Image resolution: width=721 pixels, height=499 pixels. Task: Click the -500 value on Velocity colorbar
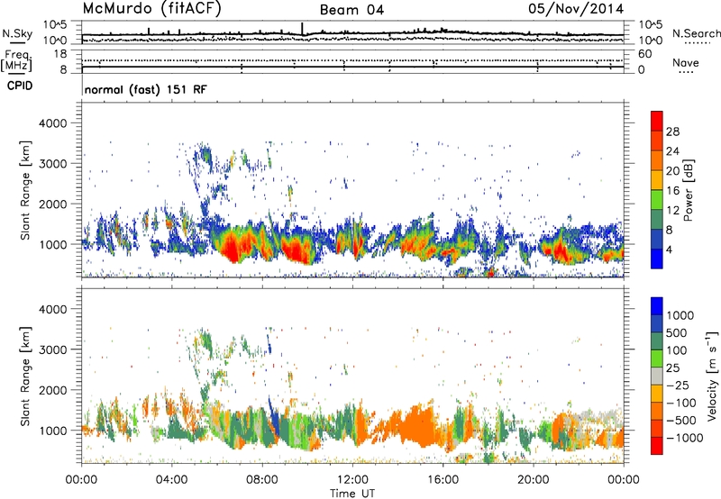[680, 421]
